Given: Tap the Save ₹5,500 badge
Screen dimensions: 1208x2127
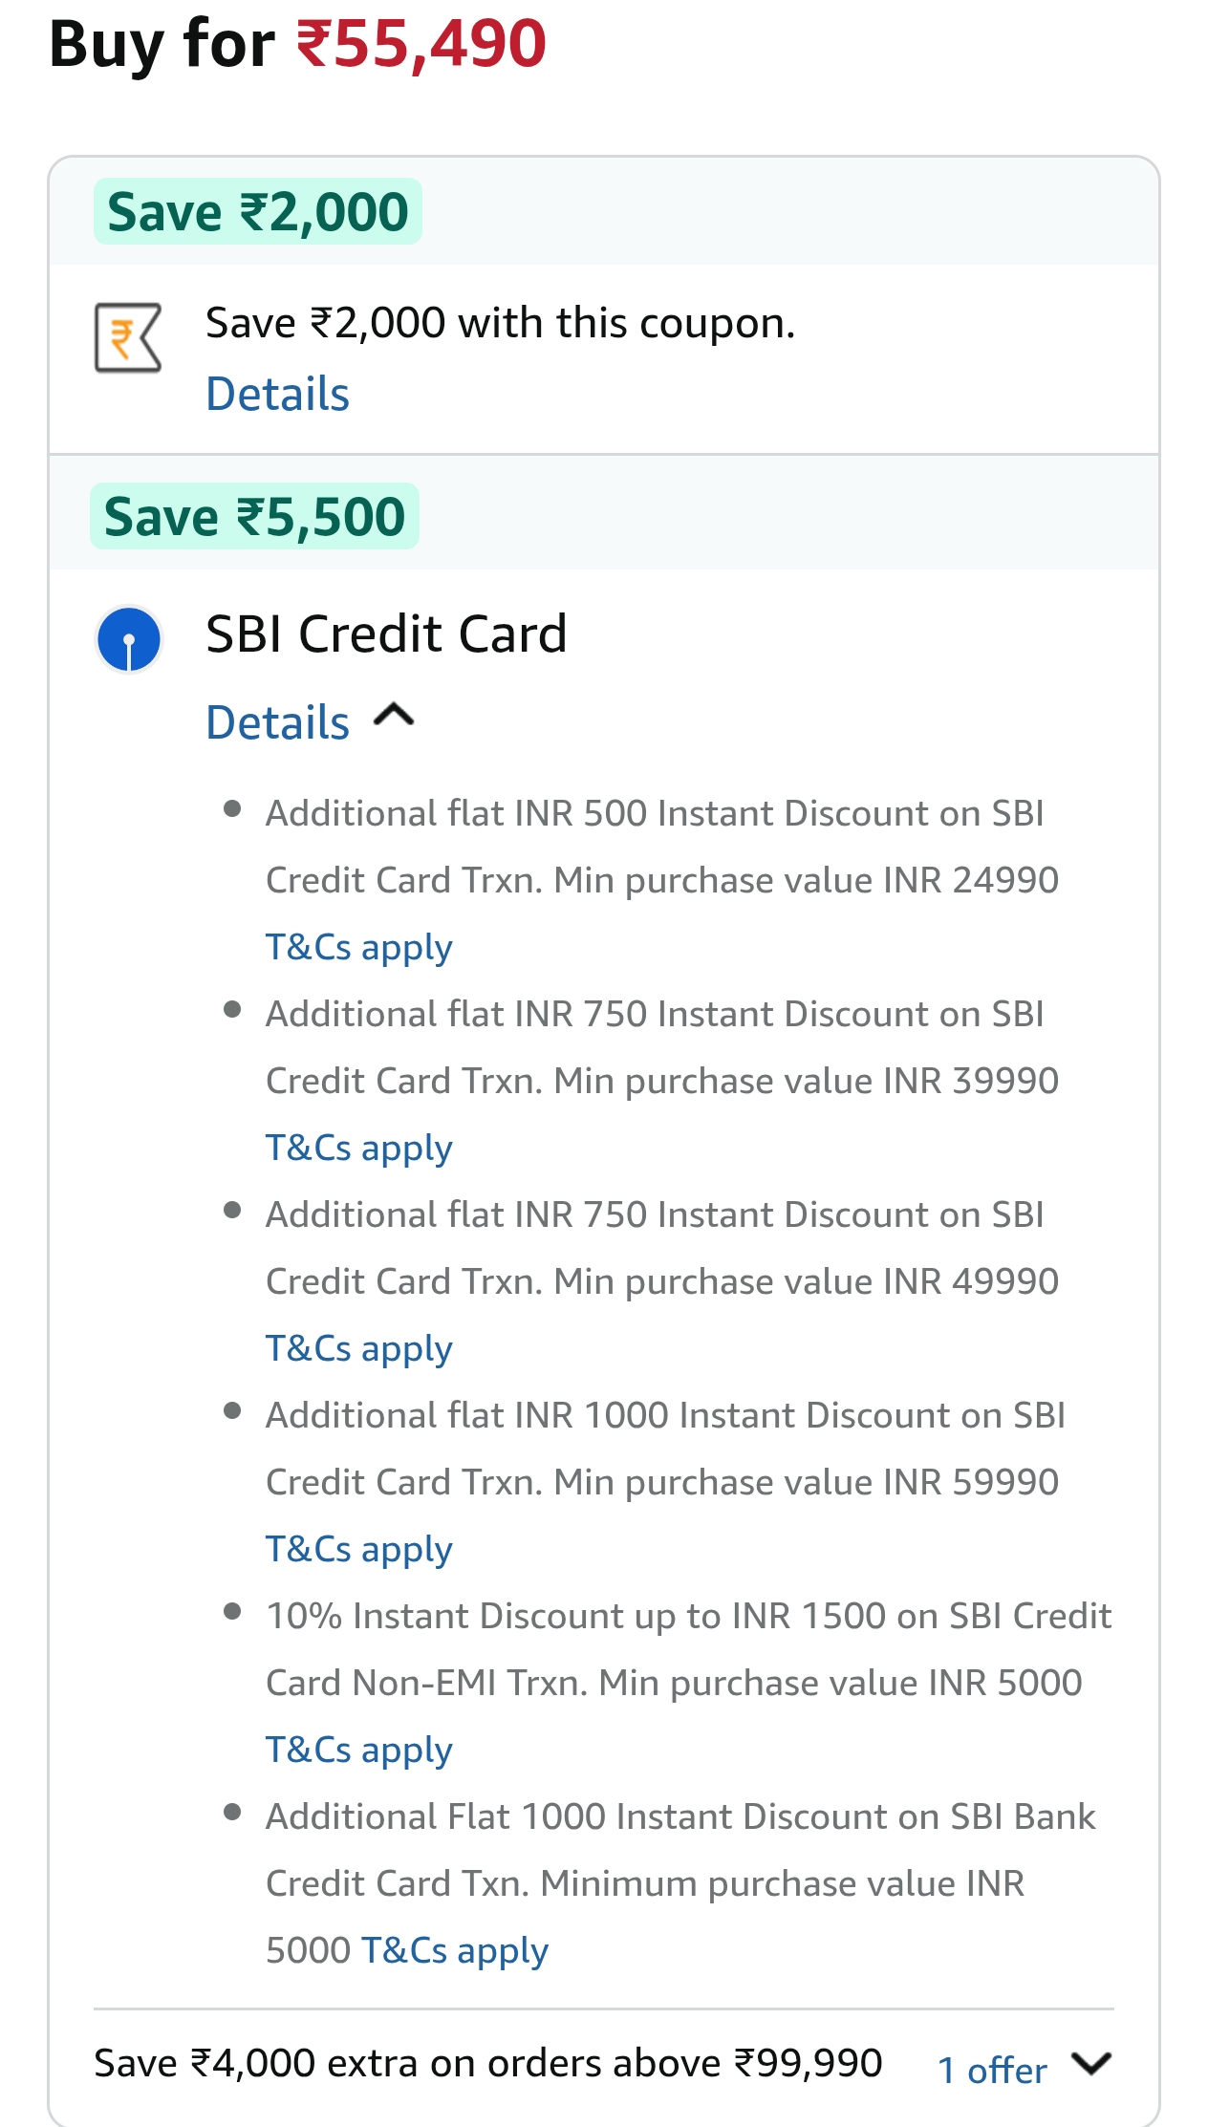Looking at the screenshot, I should coord(254,517).
